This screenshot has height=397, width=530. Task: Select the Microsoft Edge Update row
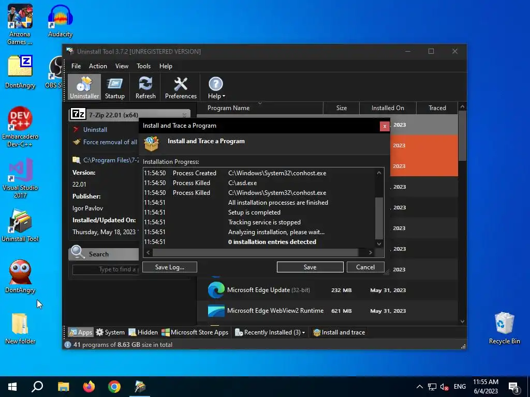pyautogui.click(x=327, y=290)
